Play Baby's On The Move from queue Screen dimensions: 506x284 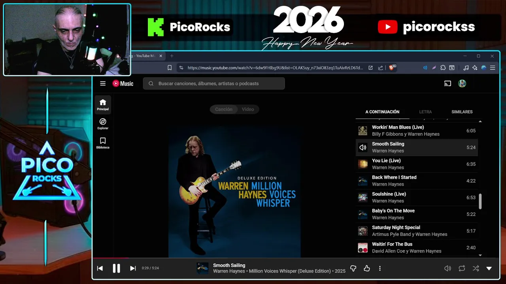[x=417, y=214]
